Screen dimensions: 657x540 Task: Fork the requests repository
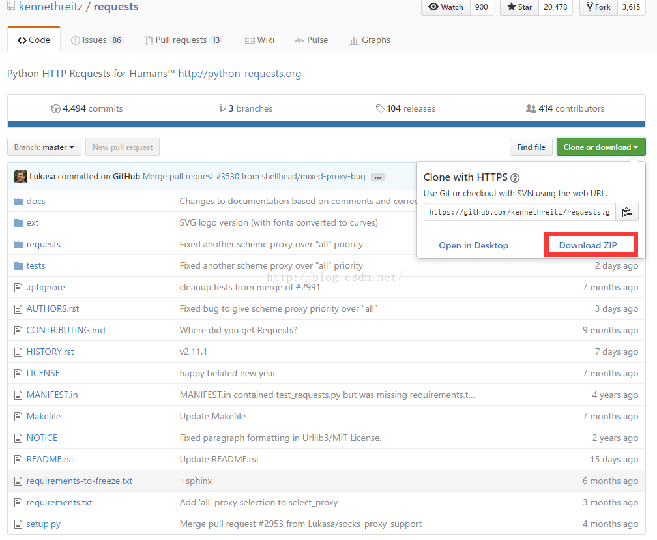pyautogui.click(x=598, y=7)
